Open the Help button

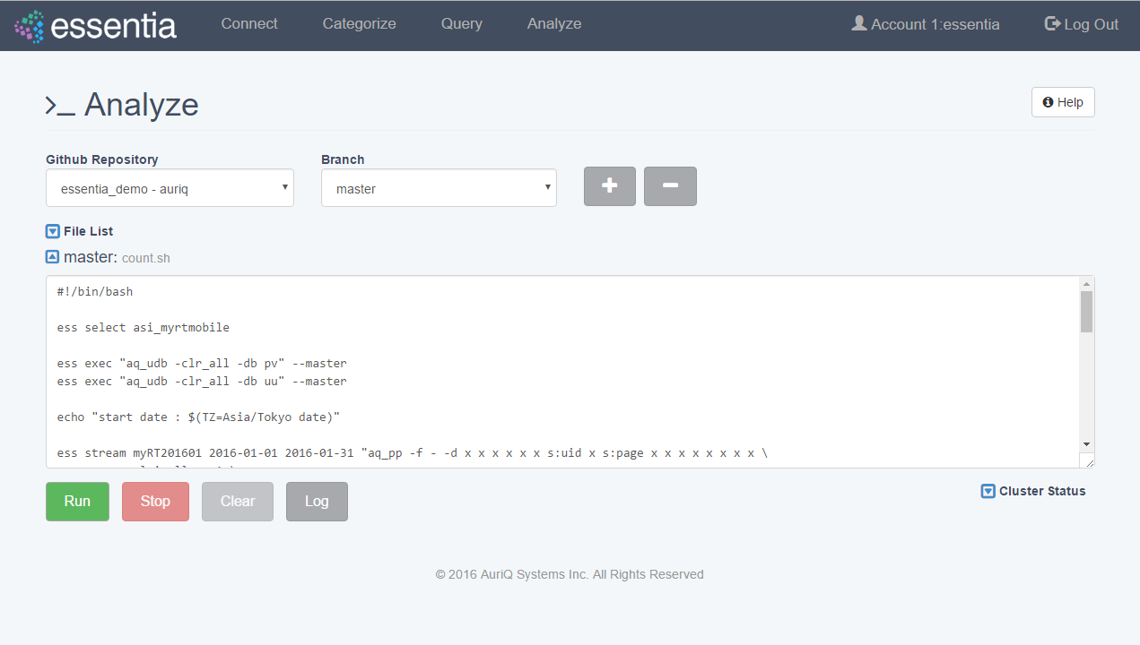1063,102
